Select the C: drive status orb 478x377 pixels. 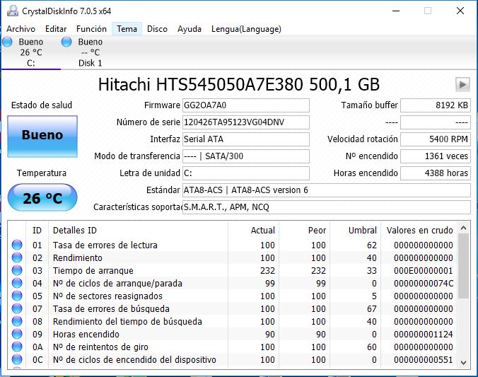[8, 42]
